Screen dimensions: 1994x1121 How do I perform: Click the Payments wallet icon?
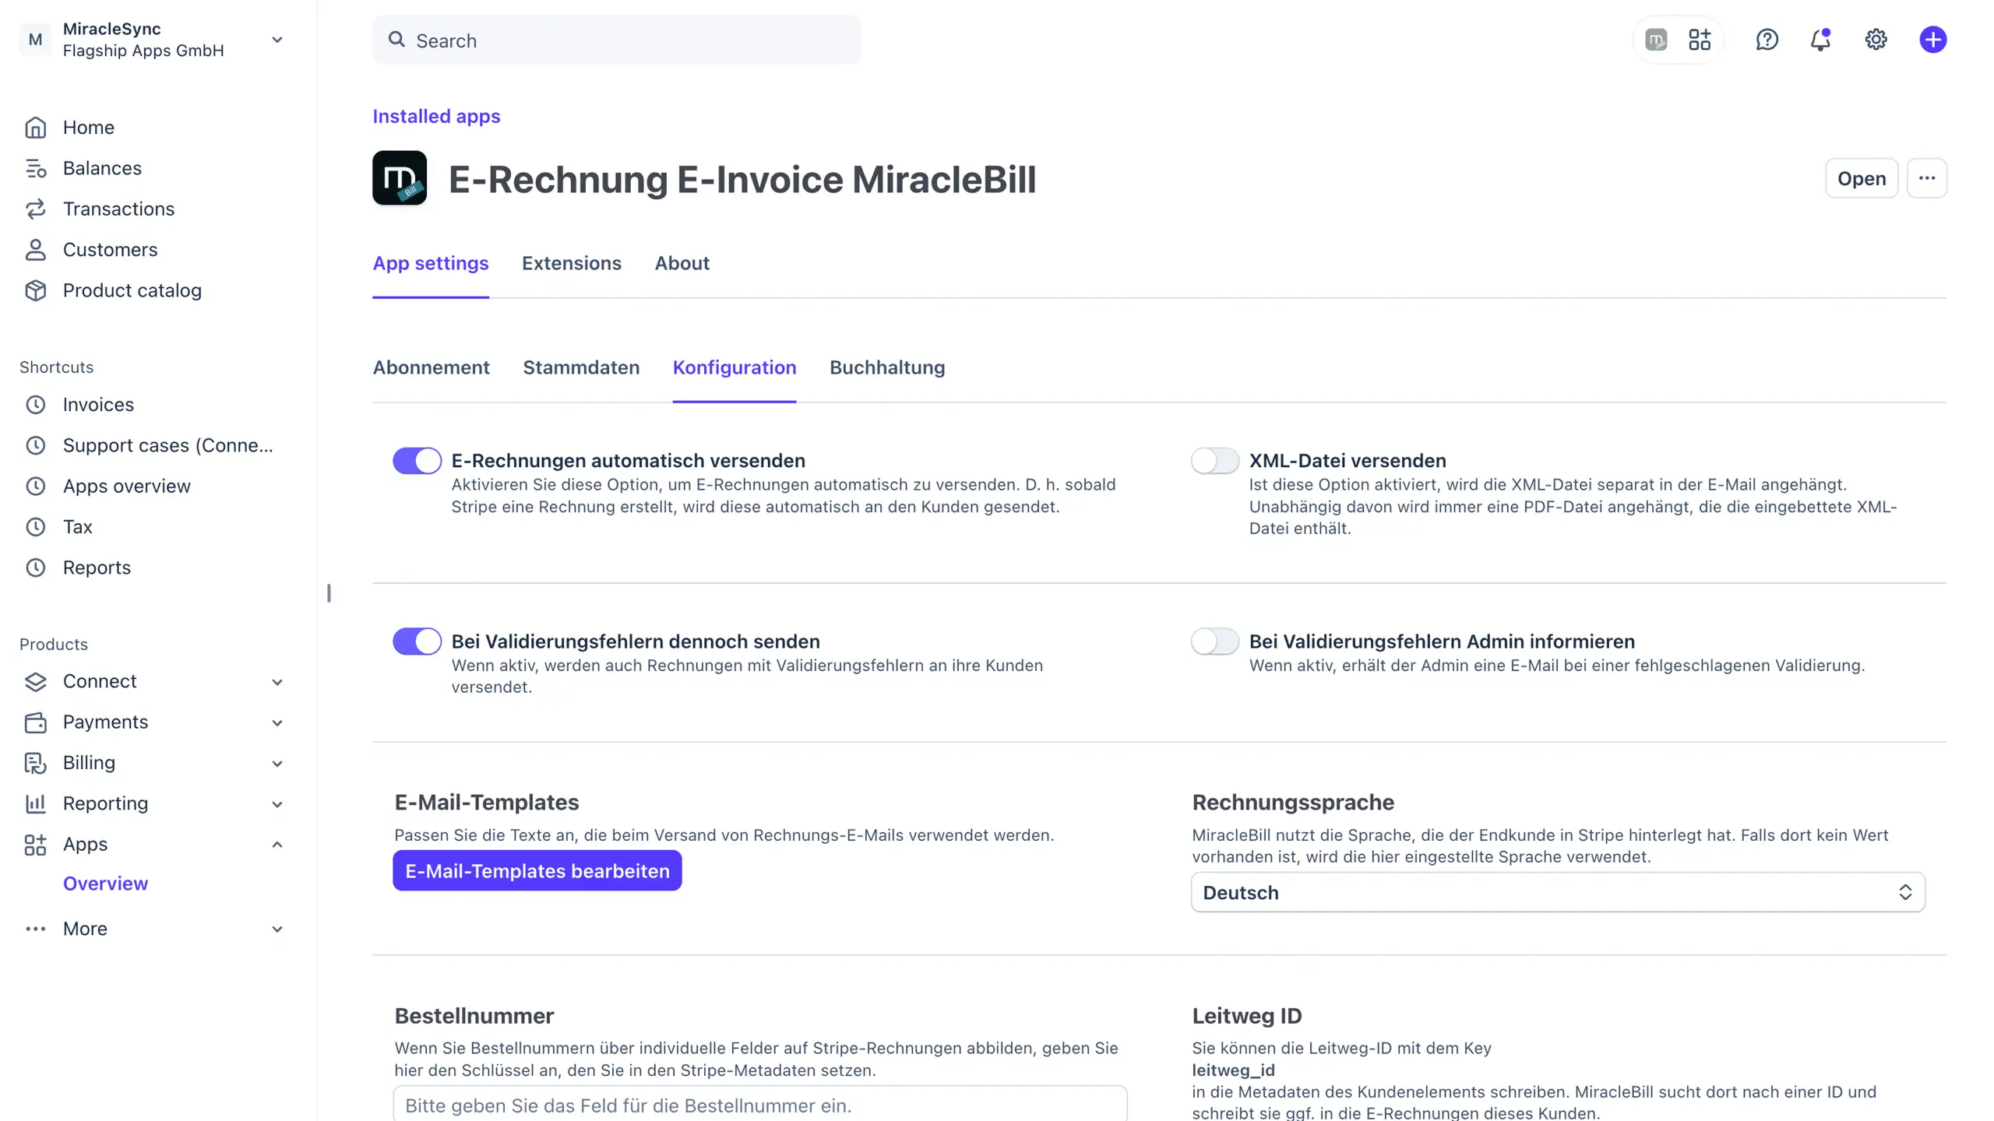point(35,722)
